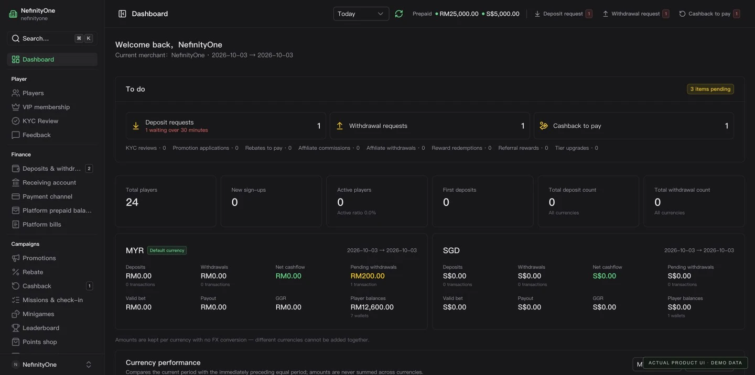The width and height of the screenshot is (755, 375).
Task: Click Promotion applications count link
Action: tap(206, 148)
